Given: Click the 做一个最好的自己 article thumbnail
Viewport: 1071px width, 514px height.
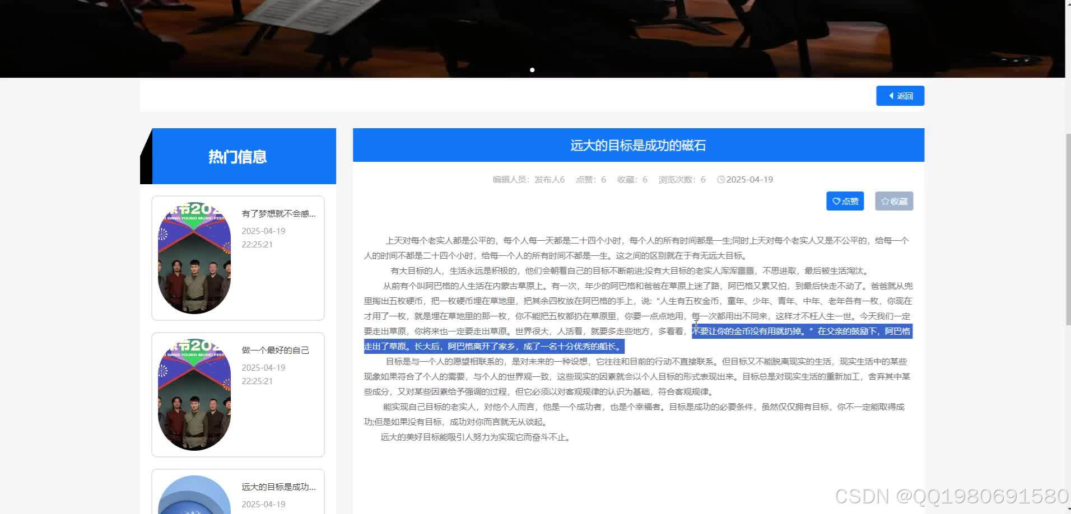Looking at the screenshot, I should pos(194,395).
